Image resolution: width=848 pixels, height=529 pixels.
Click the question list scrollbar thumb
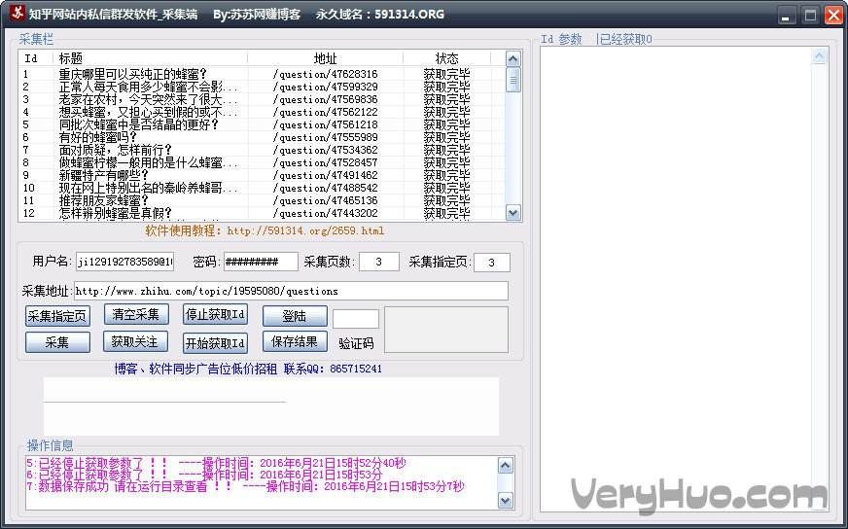[513, 79]
